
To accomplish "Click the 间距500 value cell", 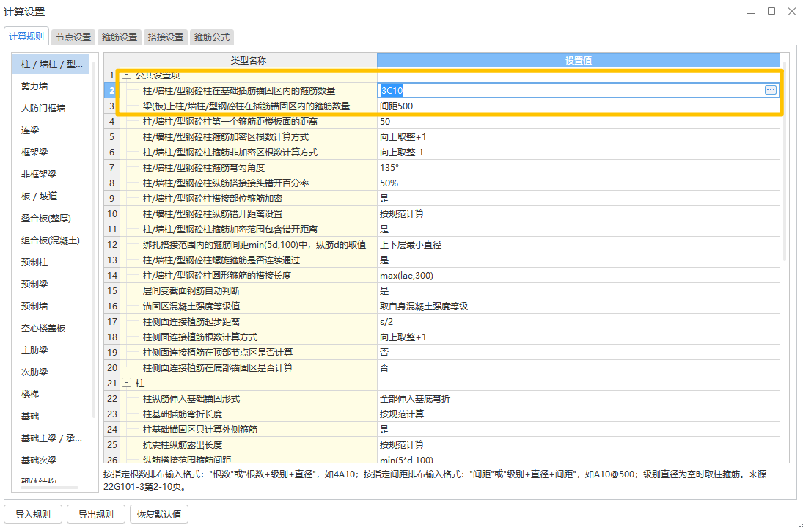I will pyautogui.click(x=579, y=106).
